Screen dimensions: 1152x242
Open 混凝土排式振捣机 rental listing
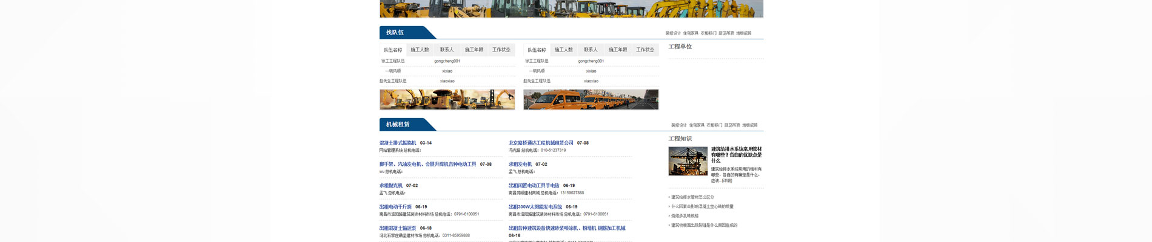pos(398,143)
